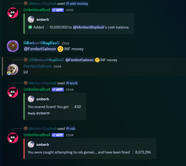Click FembotSalmon username above lol message

pos(37,66)
